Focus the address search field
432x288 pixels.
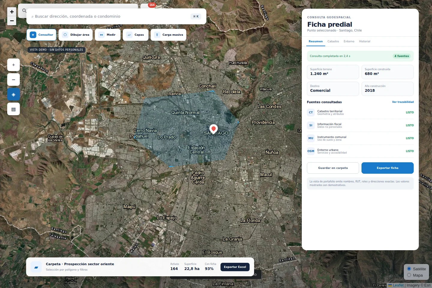(116, 16)
